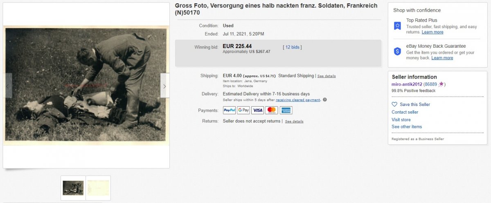Click Visit store link
Image resolution: width=491 pixels, height=203 pixels.
point(401,120)
